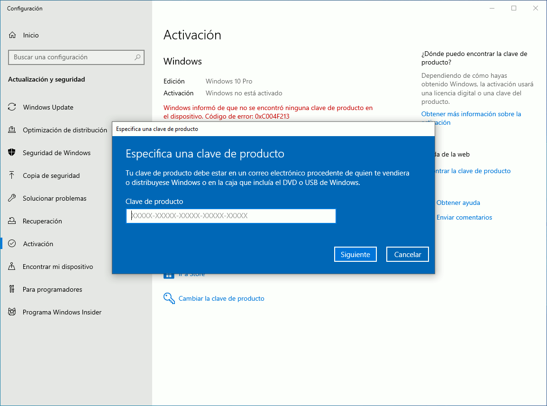Viewport: 547px width, 406px height.
Task: Click the Recuperación icon in sidebar
Action: pos(12,221)
